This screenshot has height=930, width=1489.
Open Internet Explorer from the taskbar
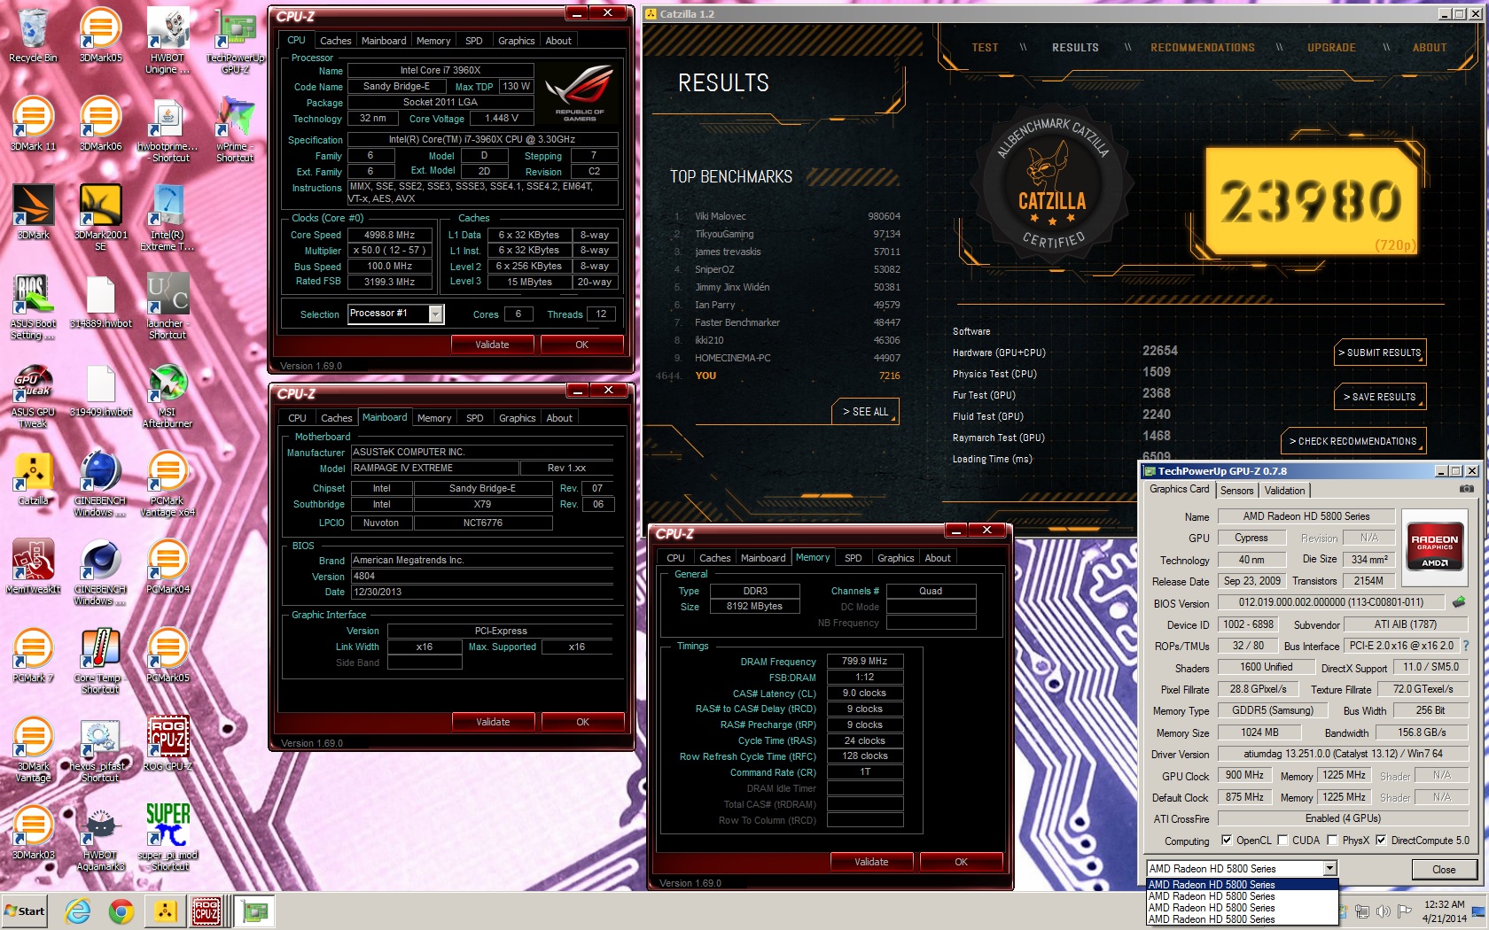[78, 911]
